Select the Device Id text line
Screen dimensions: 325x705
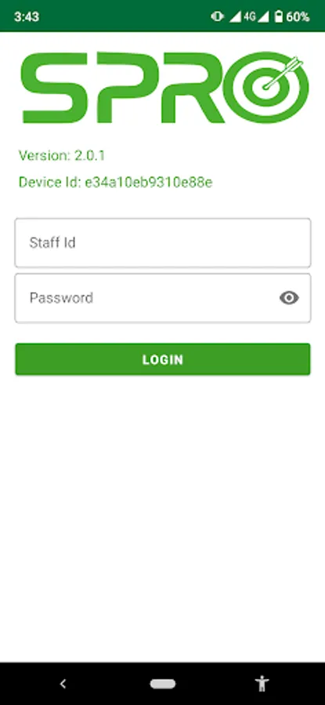pyautogui.click(x=116, y=182)
